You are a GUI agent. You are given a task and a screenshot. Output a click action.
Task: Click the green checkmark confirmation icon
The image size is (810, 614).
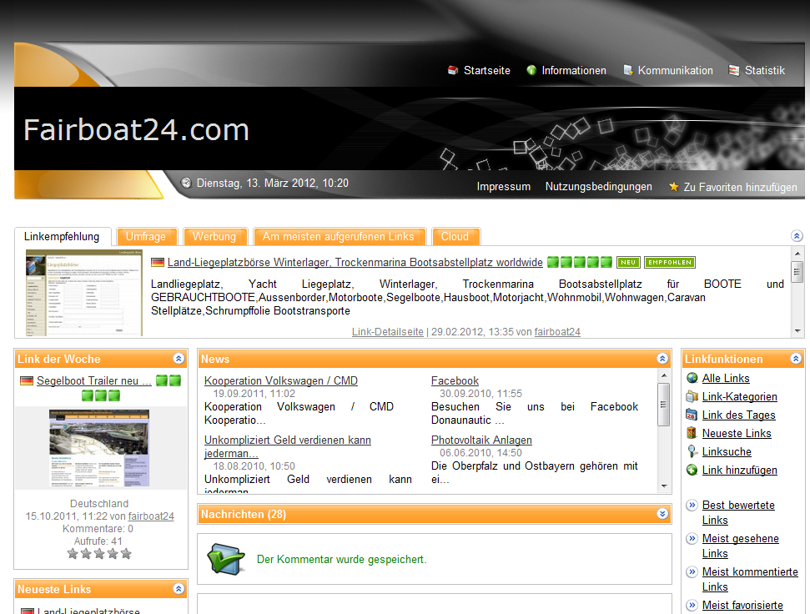[226, 559]
